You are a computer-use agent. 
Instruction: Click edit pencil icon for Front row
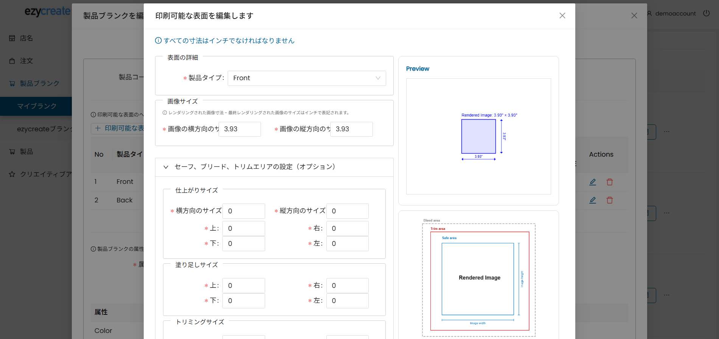(593, 182)
